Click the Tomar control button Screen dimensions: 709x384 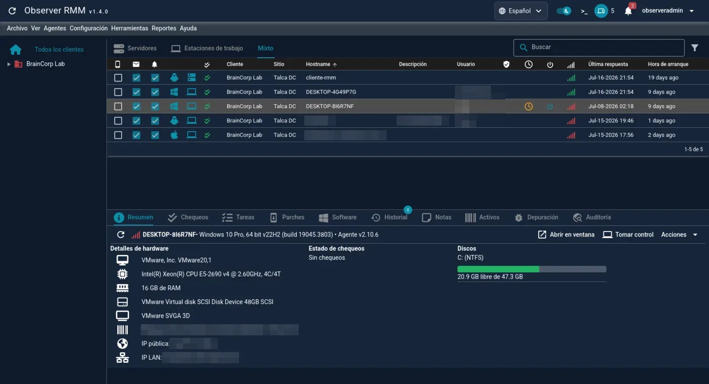628,235
